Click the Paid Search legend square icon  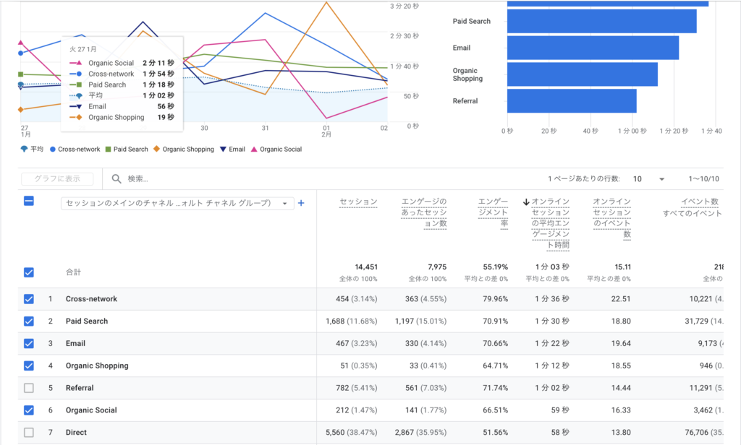pyautogui.click(x=108, y=150)
